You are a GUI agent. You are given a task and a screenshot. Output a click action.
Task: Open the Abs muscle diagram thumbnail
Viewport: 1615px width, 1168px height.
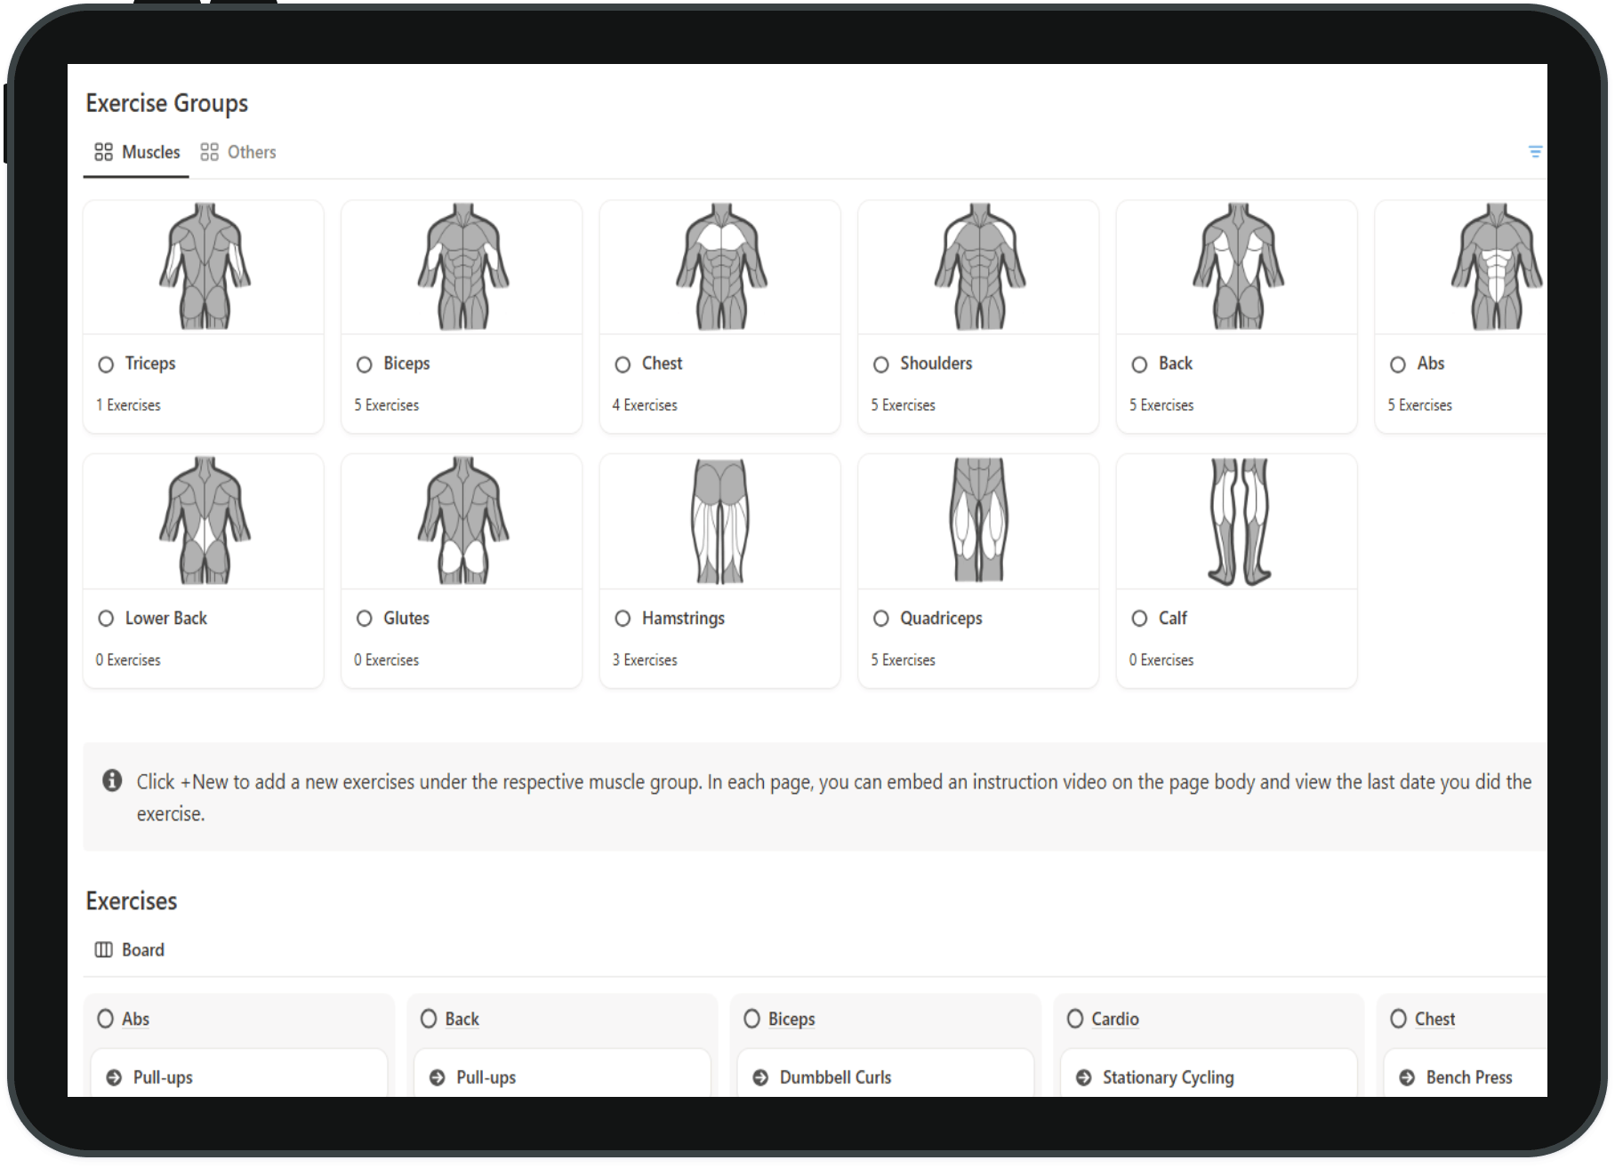1462,267
